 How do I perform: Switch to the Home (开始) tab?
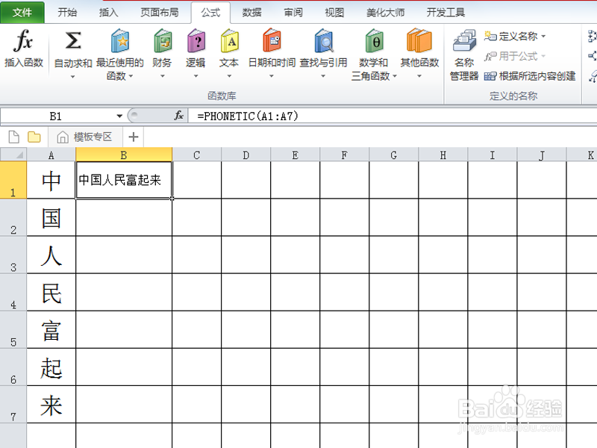pyautogui.click(x=67, y=12)
